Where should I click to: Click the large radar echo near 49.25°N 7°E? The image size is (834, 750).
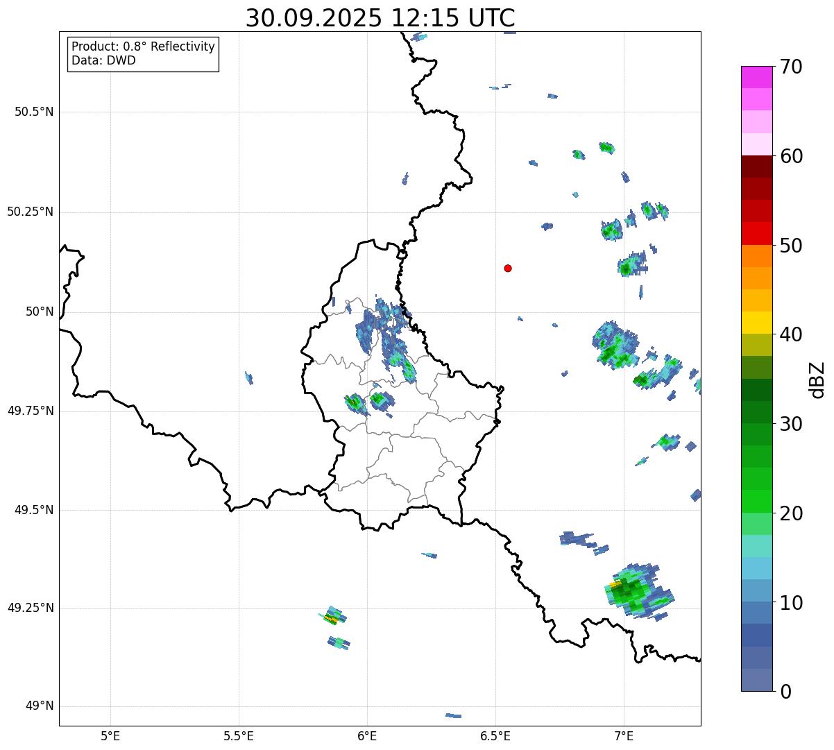(x=638, y=591)
